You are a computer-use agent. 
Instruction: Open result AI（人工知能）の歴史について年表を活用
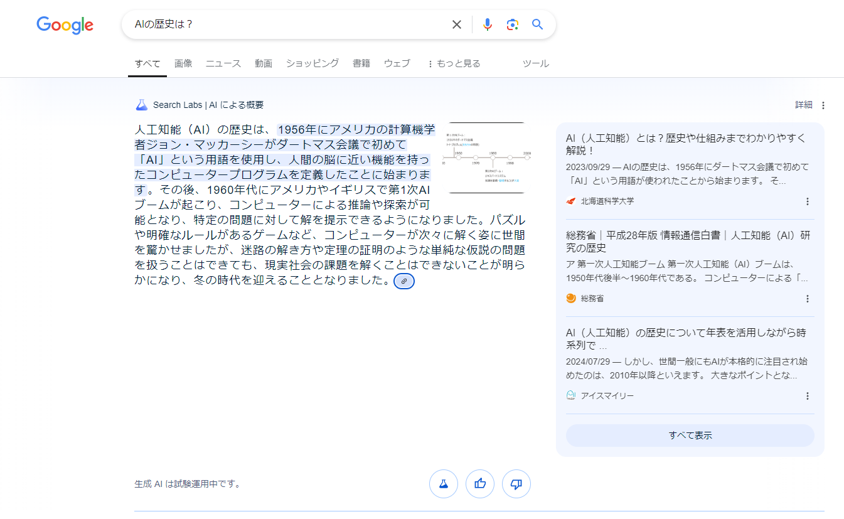(x=686, y=339)
